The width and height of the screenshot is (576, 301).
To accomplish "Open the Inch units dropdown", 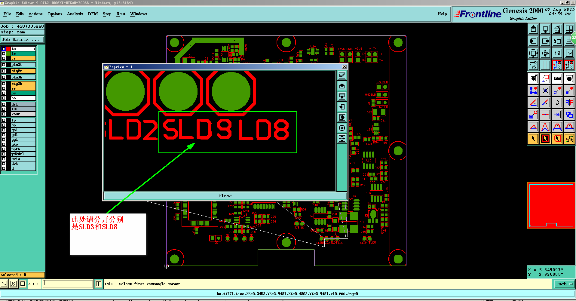I will pos(564,284).
